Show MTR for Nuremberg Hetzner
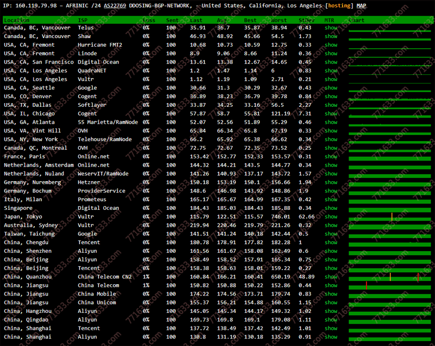The height and width of the screenshot is (346, 435). pos(331,182)
